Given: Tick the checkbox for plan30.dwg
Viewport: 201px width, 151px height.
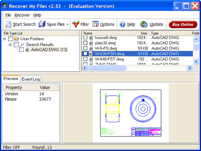Looking at the screenshot, I should pos(85,43).
